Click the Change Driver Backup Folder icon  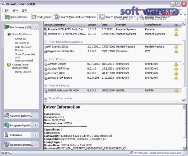[x=9, y=65]
